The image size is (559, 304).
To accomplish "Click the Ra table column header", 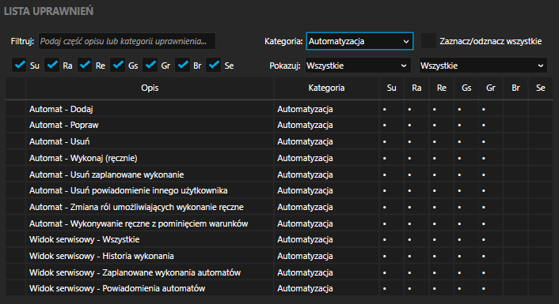I will (x=416, y=88).
